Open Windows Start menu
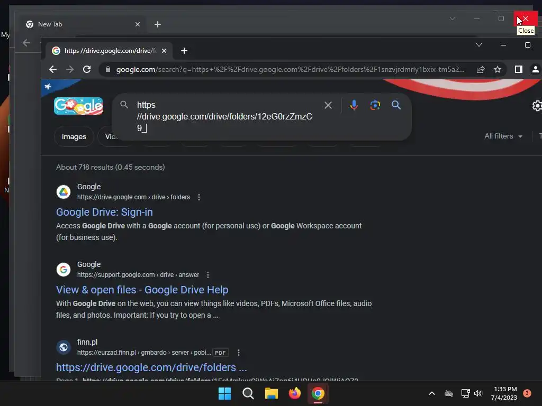This screenshot has height=406, width=542. click(224, 393)
